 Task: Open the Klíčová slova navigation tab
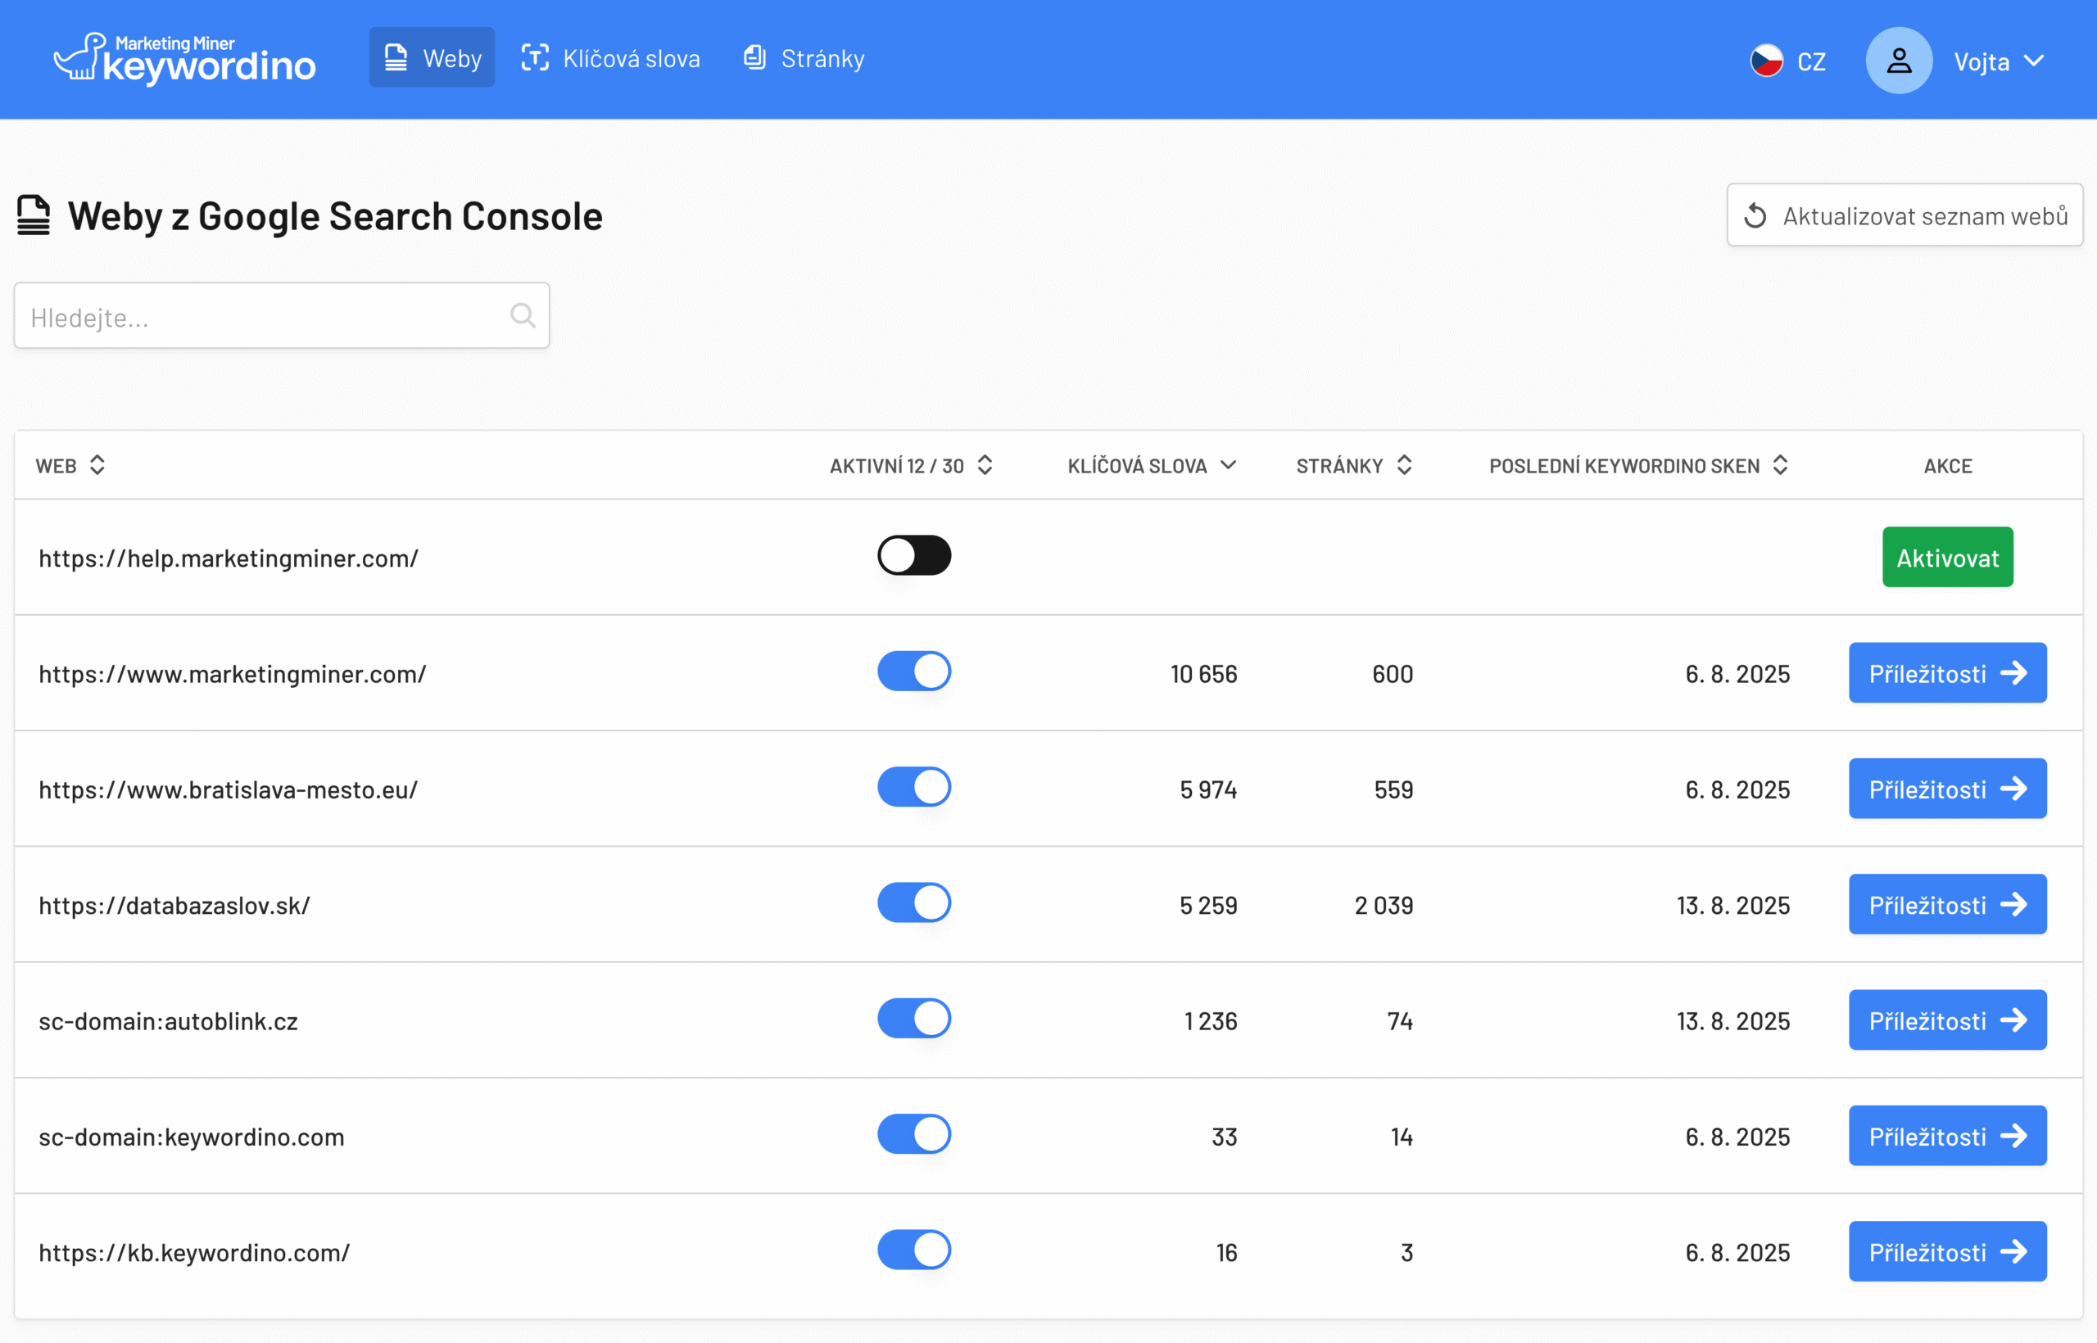tap(610, 58)
